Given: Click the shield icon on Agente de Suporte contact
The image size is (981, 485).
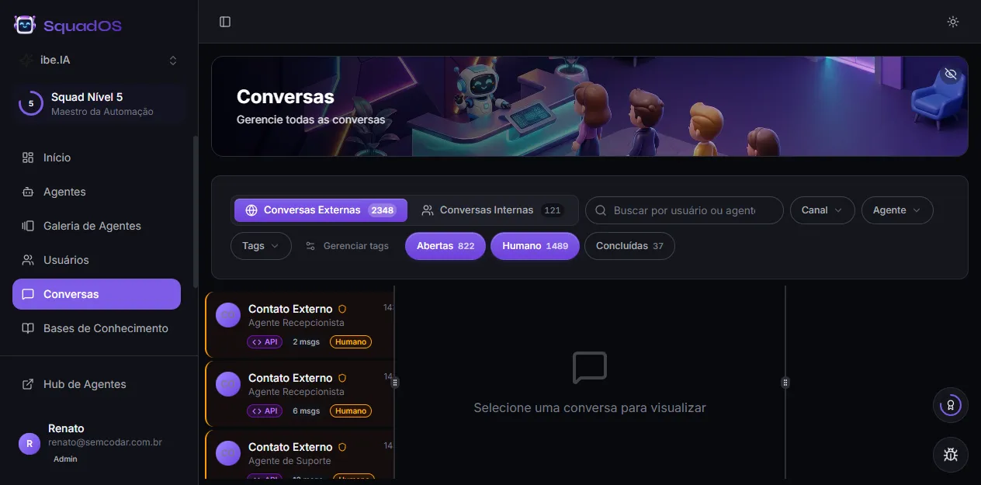Looking at the screenshot, I should [342, 447].
